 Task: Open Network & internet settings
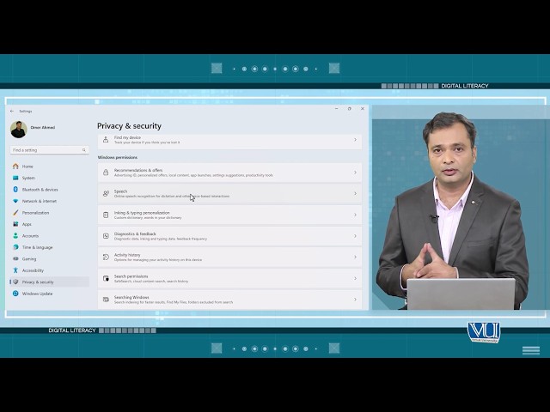(40, 201)
